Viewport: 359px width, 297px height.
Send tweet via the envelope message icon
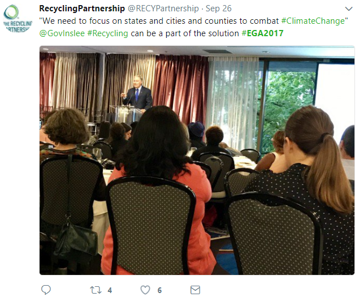click(195, 290)
